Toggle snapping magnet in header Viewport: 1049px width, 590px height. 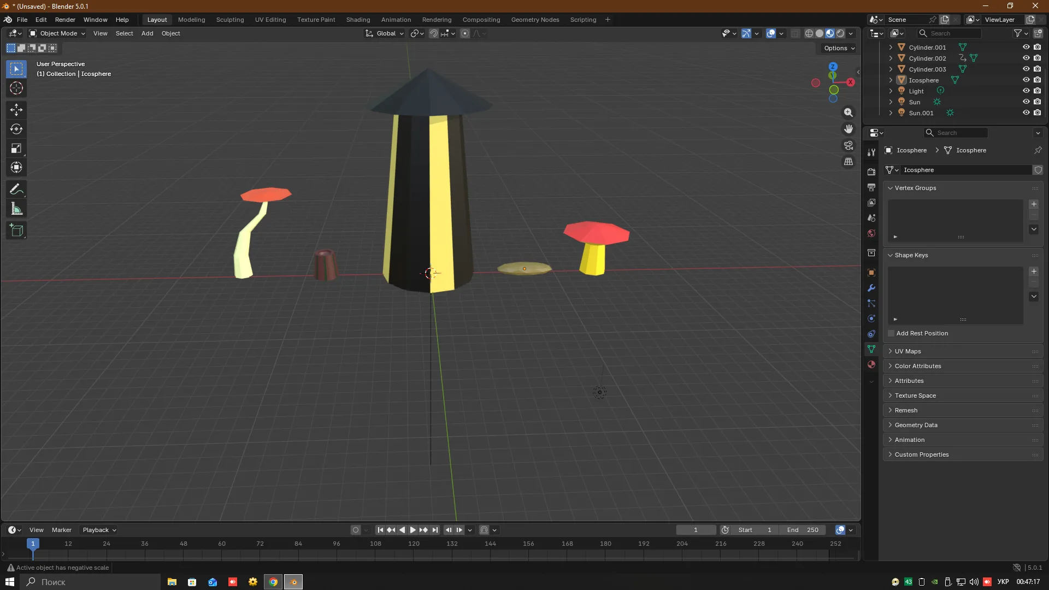pos(433,33)
